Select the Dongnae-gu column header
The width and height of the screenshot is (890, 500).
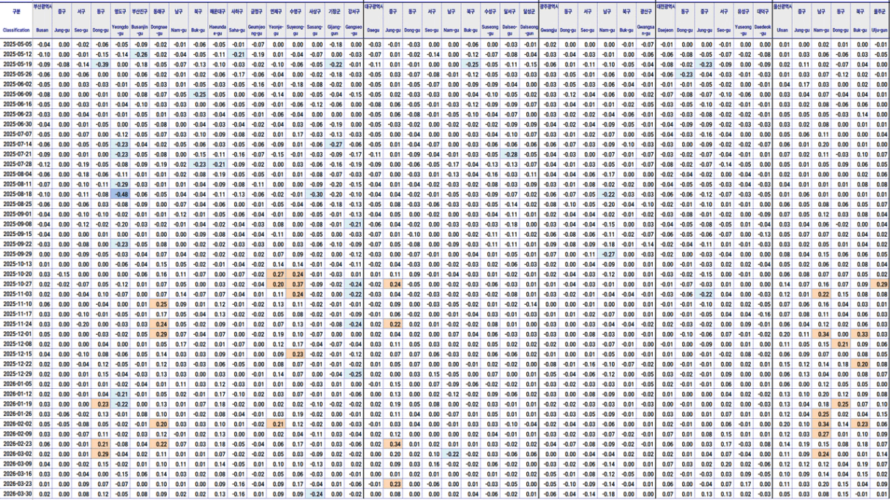(160, 30)
